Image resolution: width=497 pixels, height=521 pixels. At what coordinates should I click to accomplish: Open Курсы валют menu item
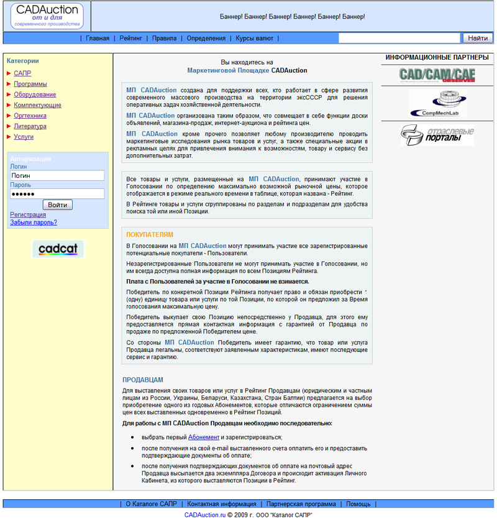click(254, 39)
